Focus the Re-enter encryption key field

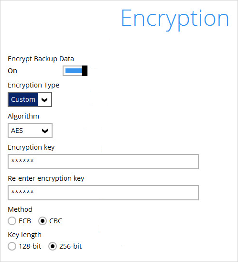click(x=103, y=193)
